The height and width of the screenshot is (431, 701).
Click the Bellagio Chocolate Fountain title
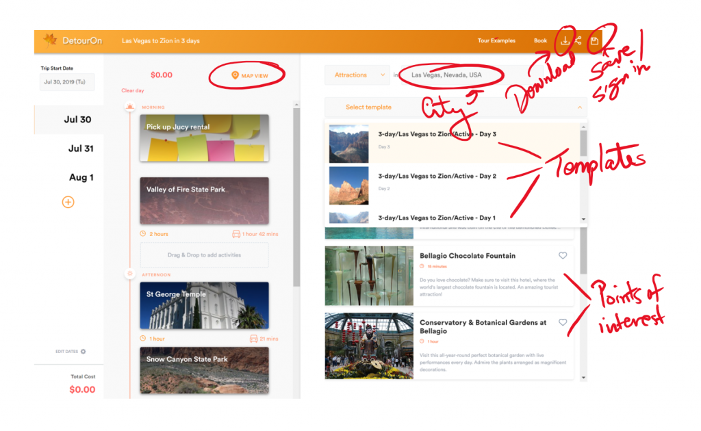(467, 256)
